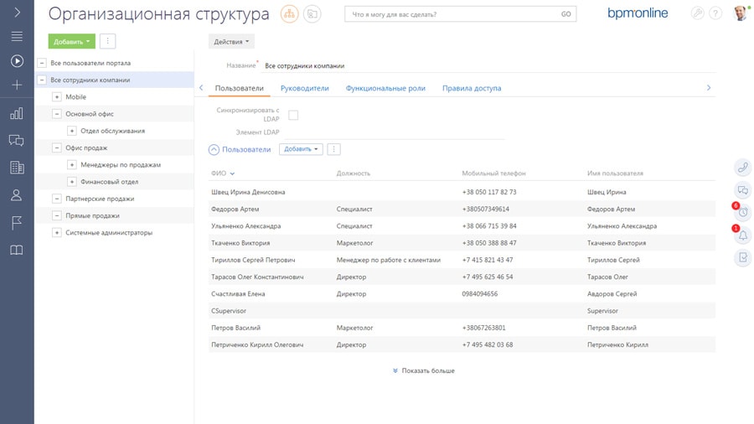Switch to the Пользователи tab
754x424 pixels.
[x=239, y=88]
